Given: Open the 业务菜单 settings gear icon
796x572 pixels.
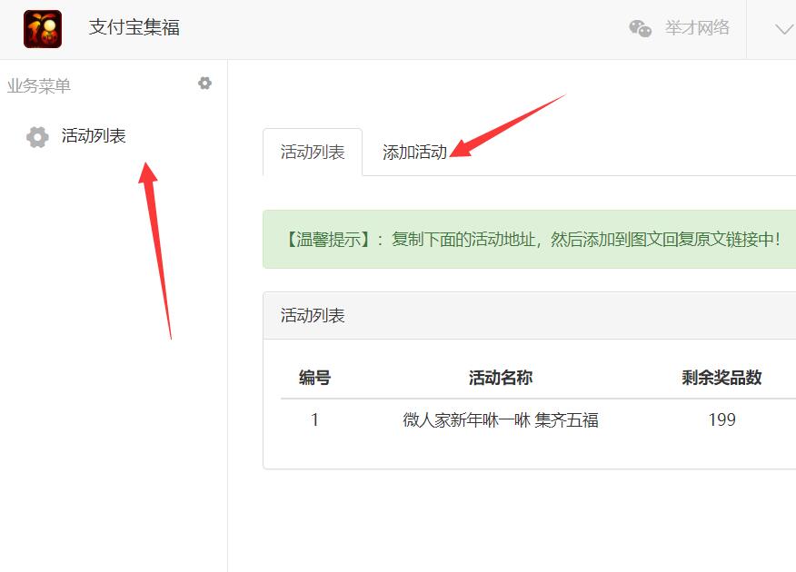Looking at the screenshot, I should tap(204, 84).
